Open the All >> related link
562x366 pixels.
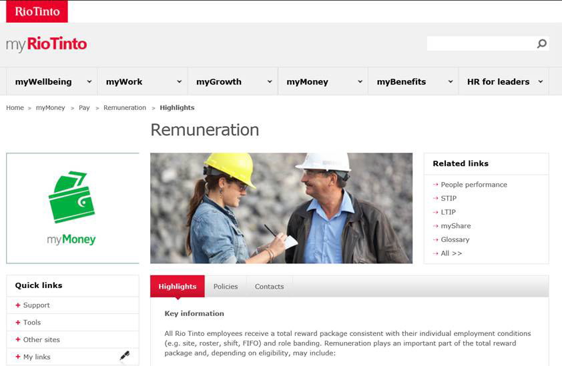click(x=451, y=253)
